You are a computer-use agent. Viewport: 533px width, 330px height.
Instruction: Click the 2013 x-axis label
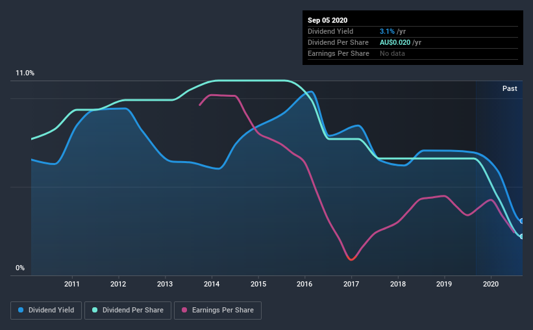click(x=165, y=284)
